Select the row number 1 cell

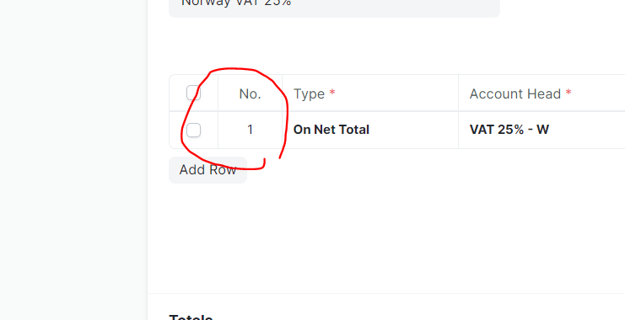point(250,130)
